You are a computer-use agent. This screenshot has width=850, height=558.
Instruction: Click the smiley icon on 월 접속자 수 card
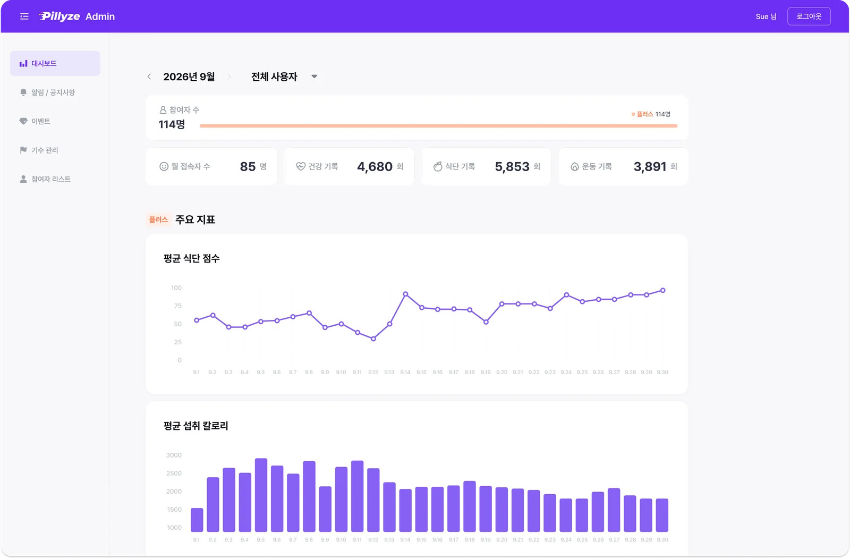coord(164,166)
